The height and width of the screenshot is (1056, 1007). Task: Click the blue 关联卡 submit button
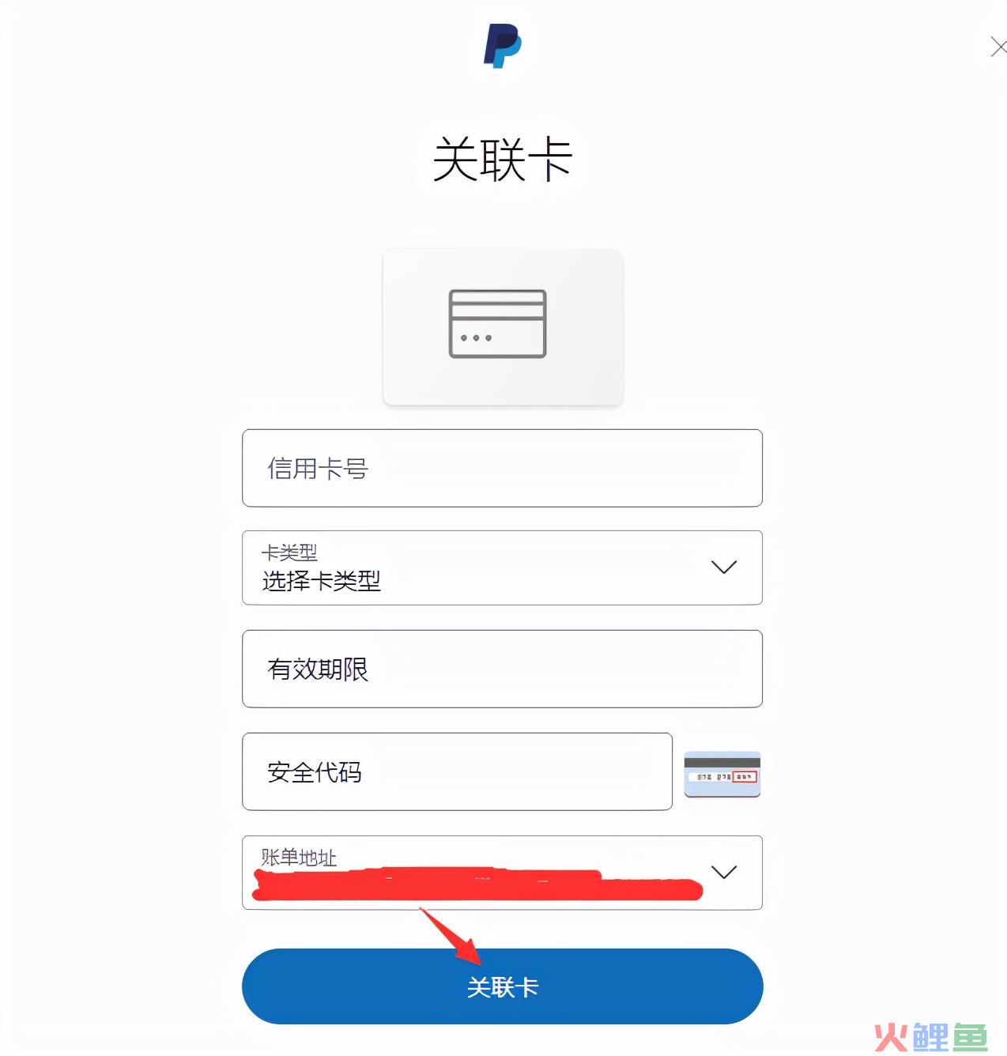click(x=502, y=986)
